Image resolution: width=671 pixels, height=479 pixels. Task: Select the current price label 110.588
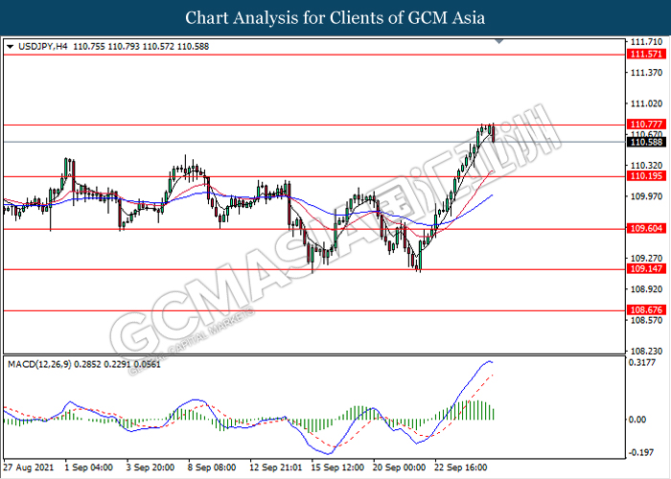pyautogui.click(x=643, y=143)
